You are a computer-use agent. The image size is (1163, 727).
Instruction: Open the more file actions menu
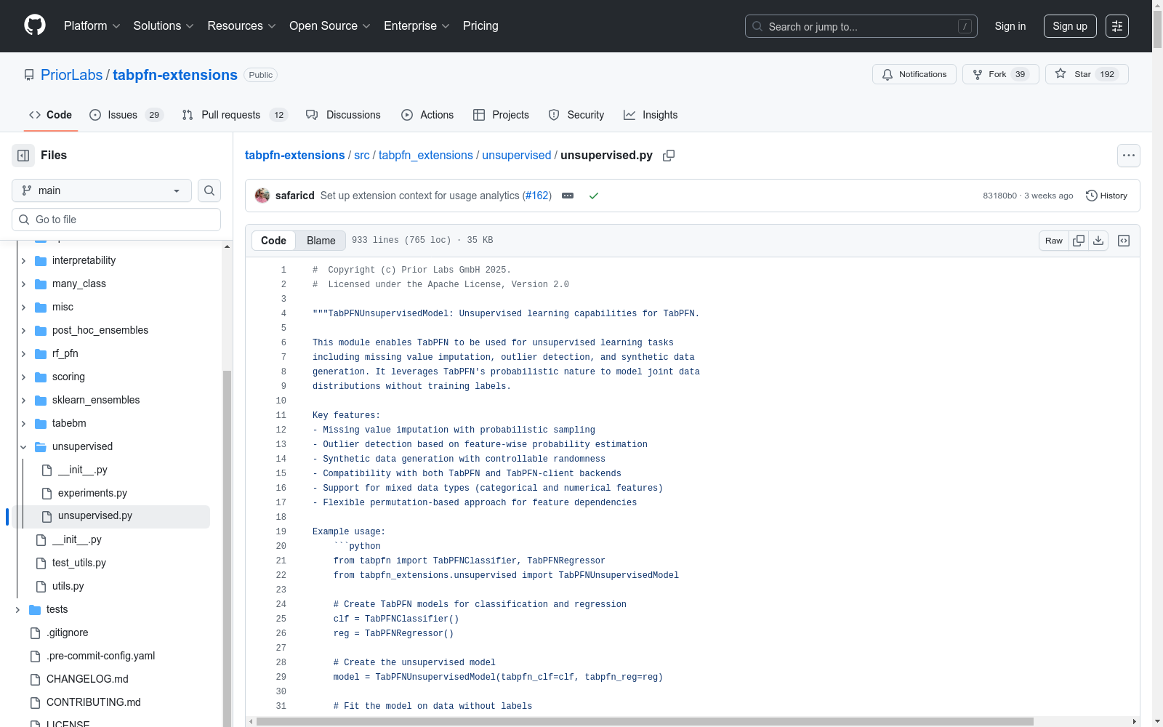click(1129, 156)
